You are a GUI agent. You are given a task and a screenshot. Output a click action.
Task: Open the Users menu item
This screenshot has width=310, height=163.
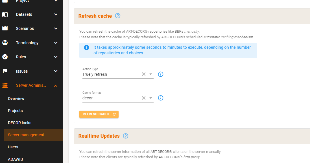pyautogui.click(x=13, y=147)
